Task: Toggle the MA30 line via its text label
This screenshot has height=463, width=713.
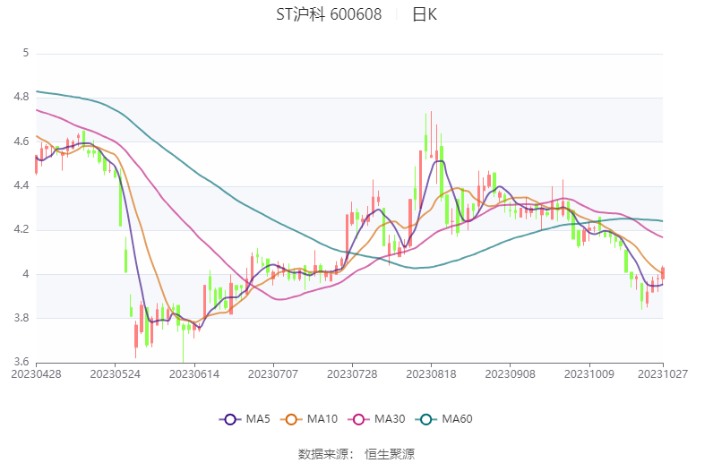Action: pyautogui.click(x=389, y=419)
